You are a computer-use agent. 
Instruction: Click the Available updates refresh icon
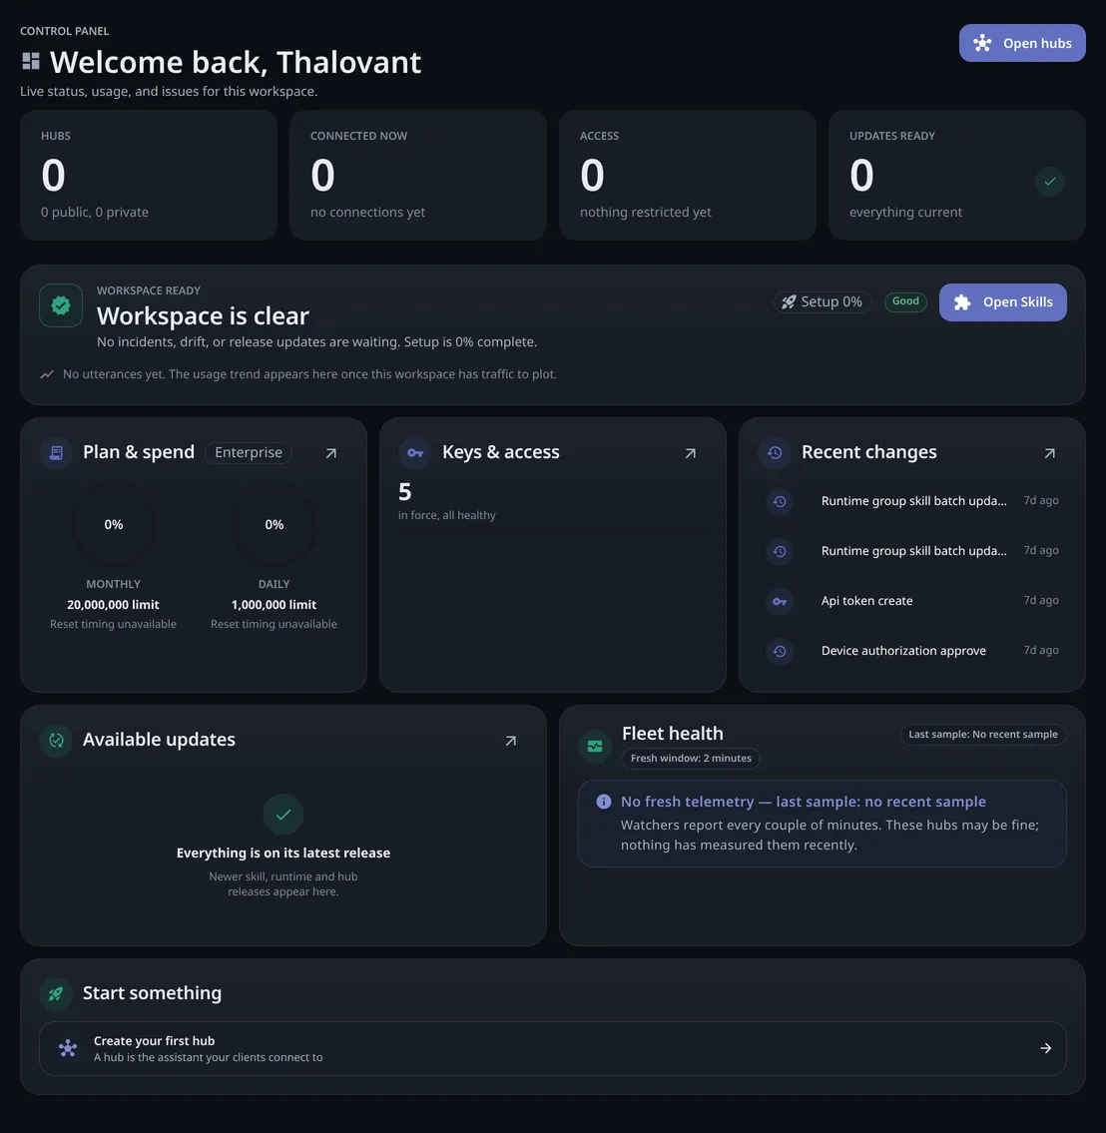pos(56,741)
